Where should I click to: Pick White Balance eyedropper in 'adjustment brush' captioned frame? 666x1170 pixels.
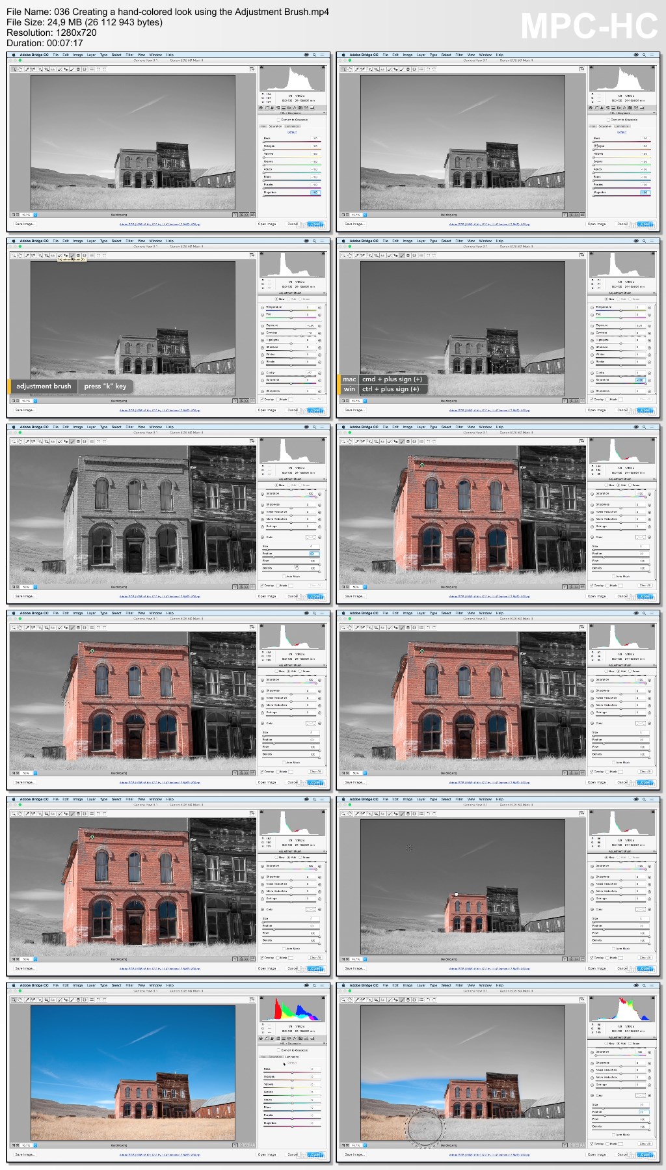click(x=27, y=255)
